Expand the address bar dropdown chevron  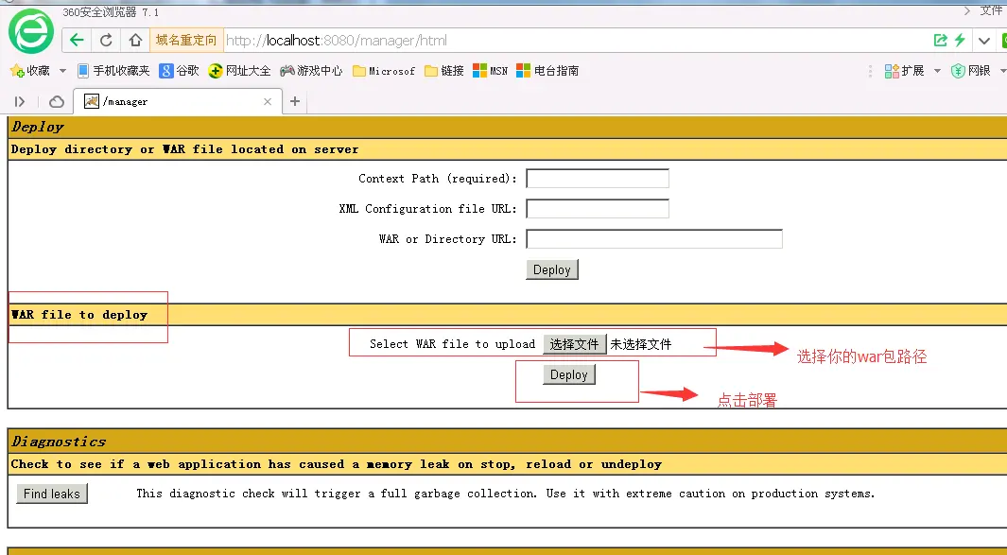tap(984, 41)
